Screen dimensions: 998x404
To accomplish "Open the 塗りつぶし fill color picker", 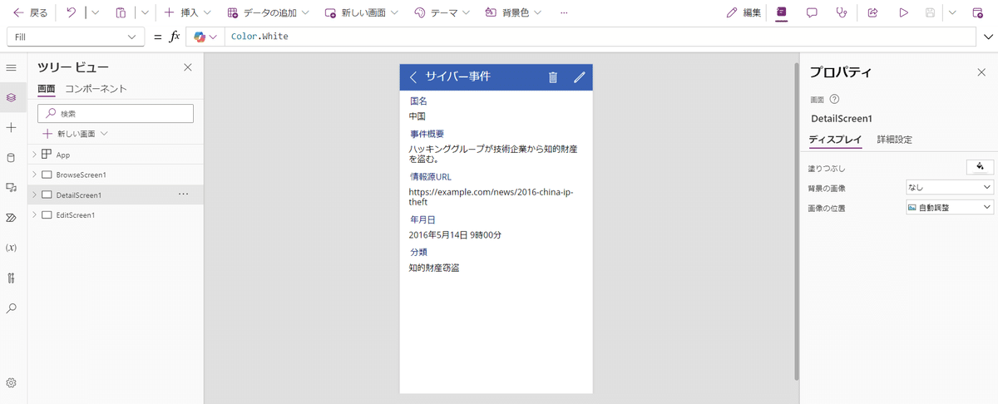I will pos(980,167).
